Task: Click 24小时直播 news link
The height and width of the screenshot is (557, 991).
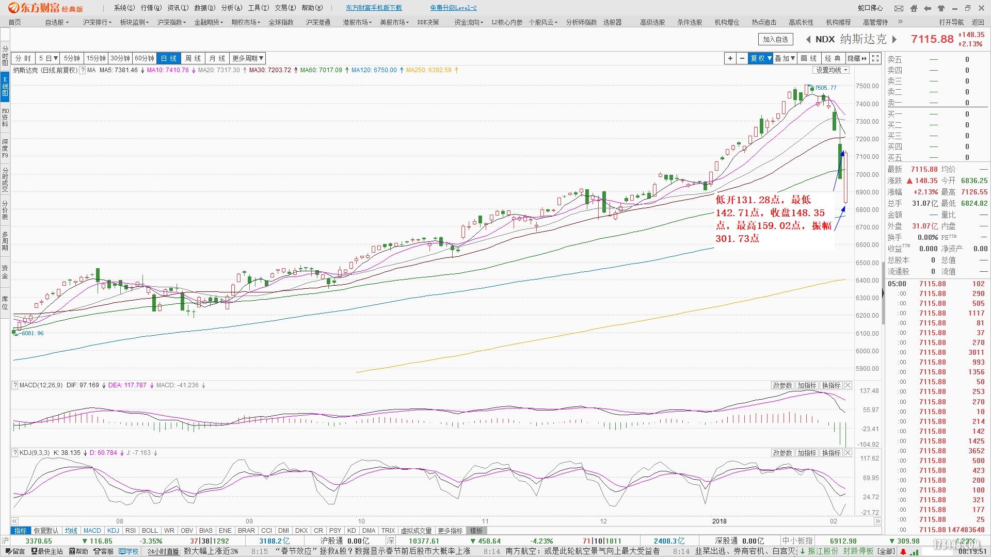Action: tap(163, 551)
